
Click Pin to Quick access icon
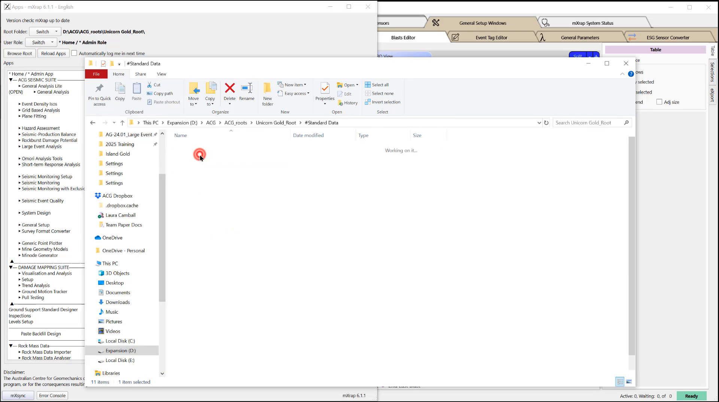pyautogui.click(x=99, y=88)
